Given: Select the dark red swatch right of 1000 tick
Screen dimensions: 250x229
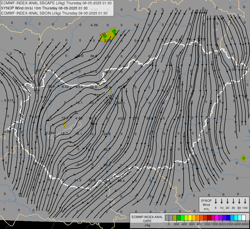Looking at the screenshot, I should [209, 218].
